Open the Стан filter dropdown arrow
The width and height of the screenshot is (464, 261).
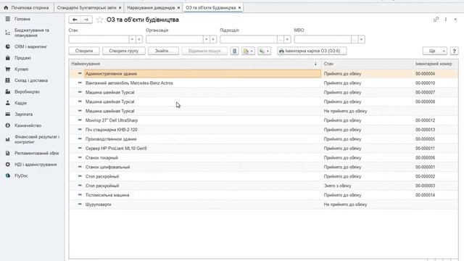pyautogui.click(x=132, y=39)
